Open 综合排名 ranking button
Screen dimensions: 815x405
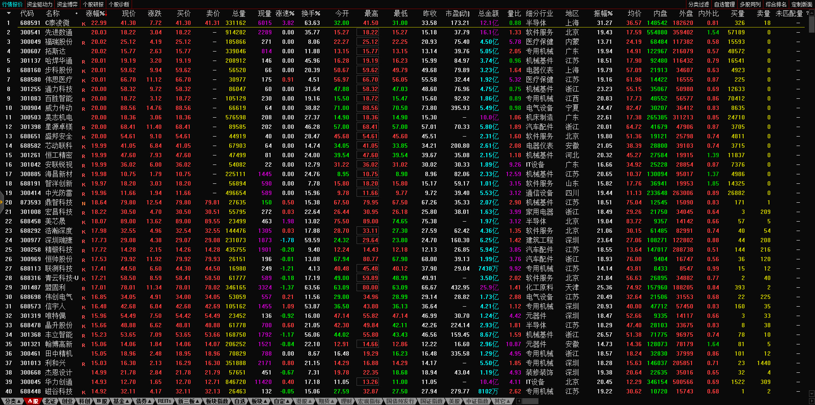coord(776,4)
